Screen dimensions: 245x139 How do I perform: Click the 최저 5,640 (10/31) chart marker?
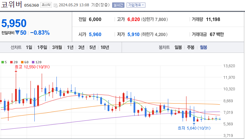tap(194, 128)
